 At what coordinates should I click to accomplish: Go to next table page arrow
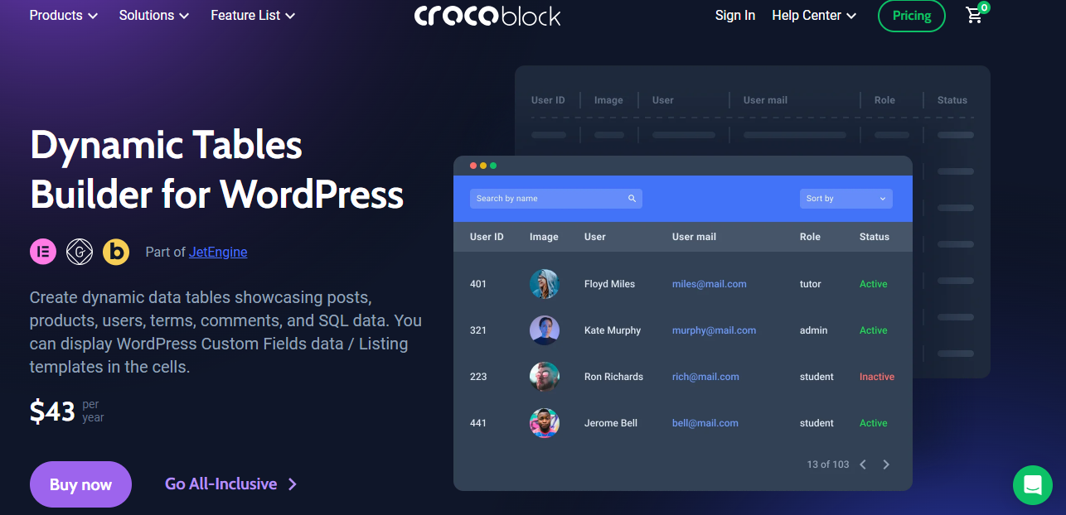coord(886,464)
